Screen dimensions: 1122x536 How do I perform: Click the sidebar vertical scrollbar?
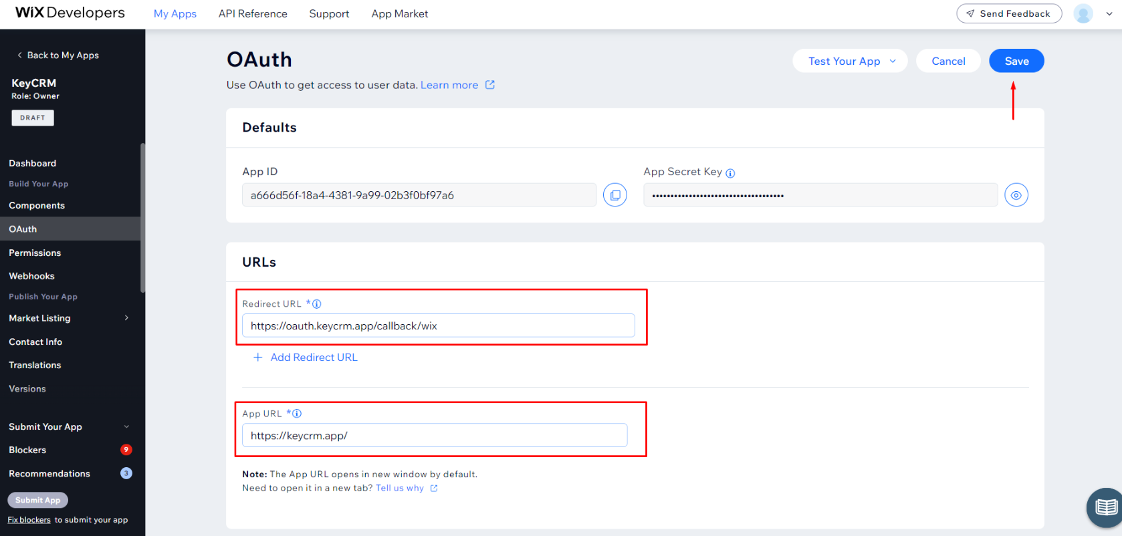point(142,218)
